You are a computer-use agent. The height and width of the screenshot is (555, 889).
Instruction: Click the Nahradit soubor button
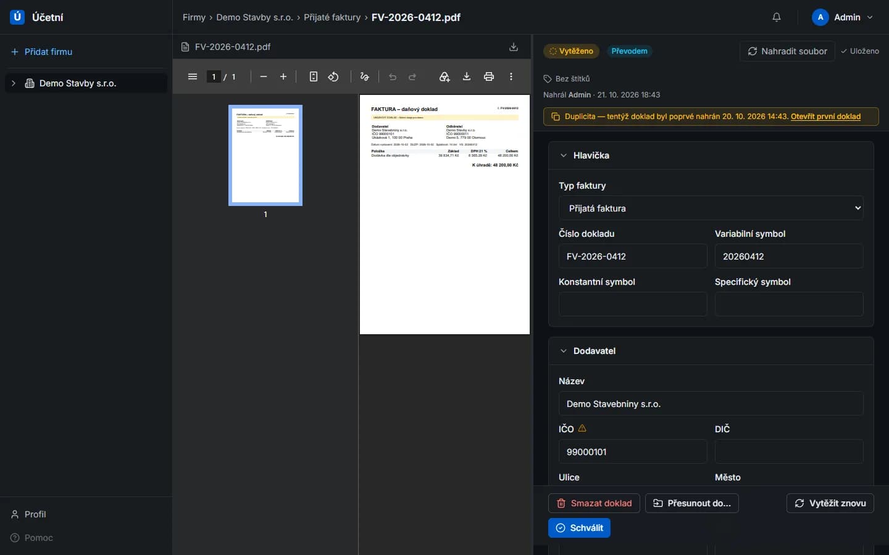pos(787,51)
